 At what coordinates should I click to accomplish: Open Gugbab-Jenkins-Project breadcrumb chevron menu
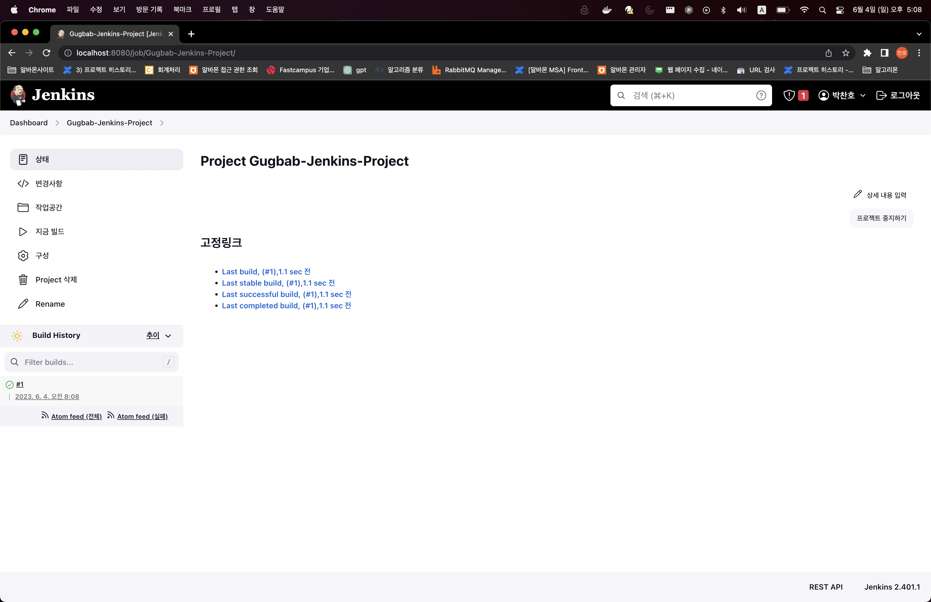162,123
